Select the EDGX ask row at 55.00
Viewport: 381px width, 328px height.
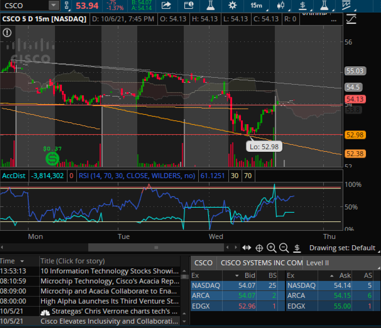click(x=333, y=306)
